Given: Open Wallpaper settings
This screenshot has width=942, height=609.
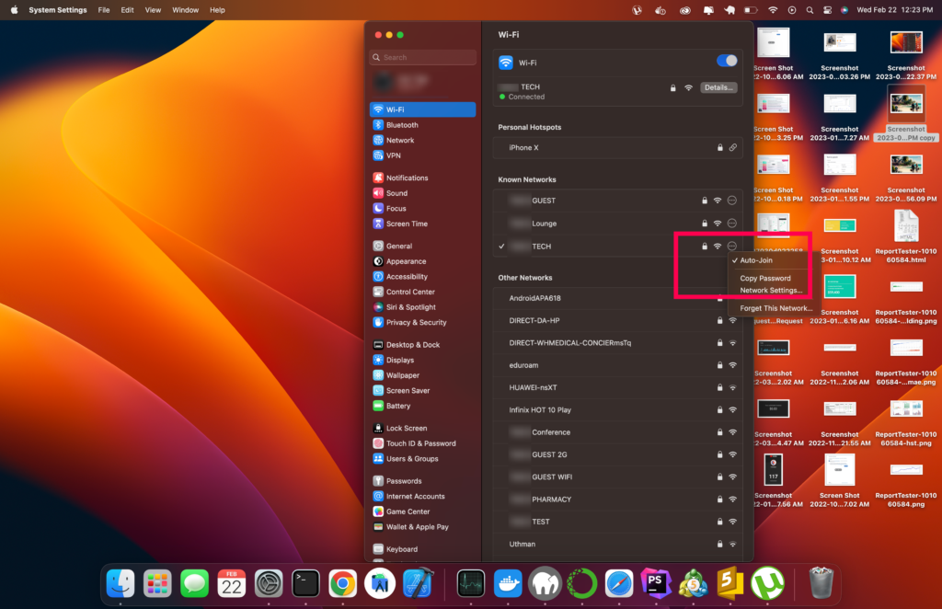Looking at the screenshot, I should (x=423, y=374).
